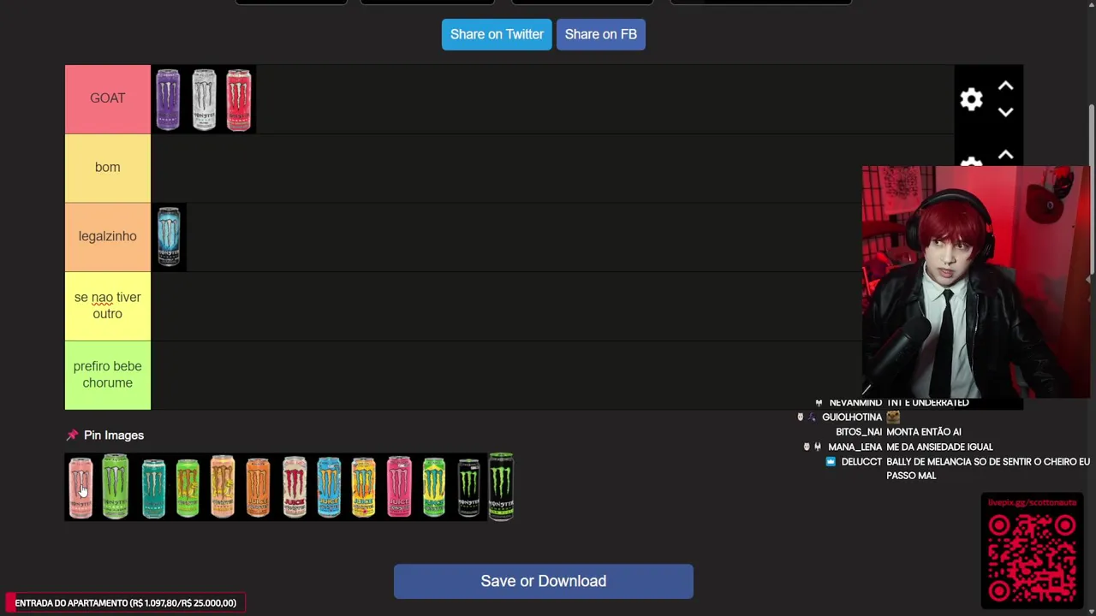The image size is (1096, 616).
Task: Select white Monster can in GOAT tier
Action: tap(204, 99)
